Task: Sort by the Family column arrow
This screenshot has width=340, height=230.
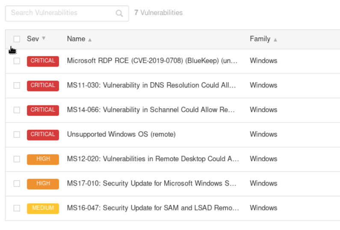Action: 275,40
